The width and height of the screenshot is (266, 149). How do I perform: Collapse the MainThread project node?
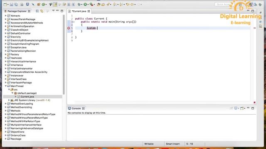tap(6, 86)
